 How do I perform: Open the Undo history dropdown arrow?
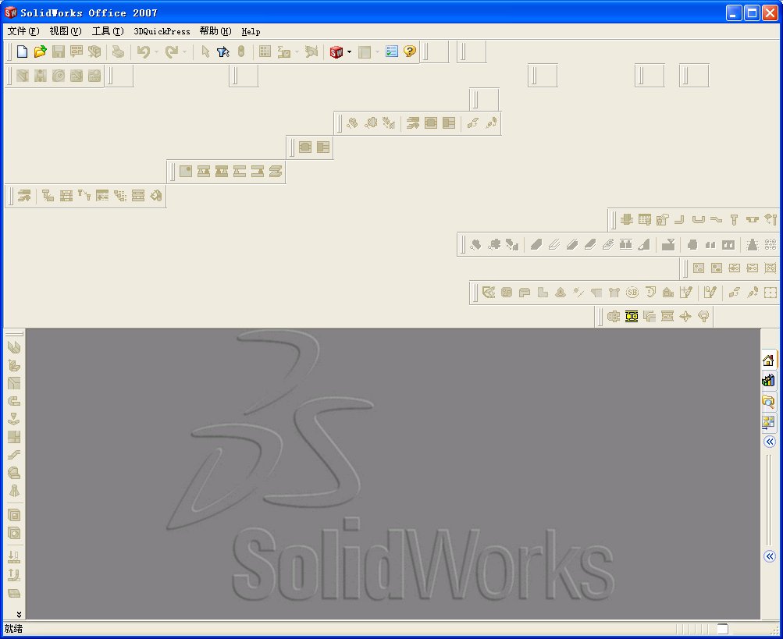tap(156, 51)
